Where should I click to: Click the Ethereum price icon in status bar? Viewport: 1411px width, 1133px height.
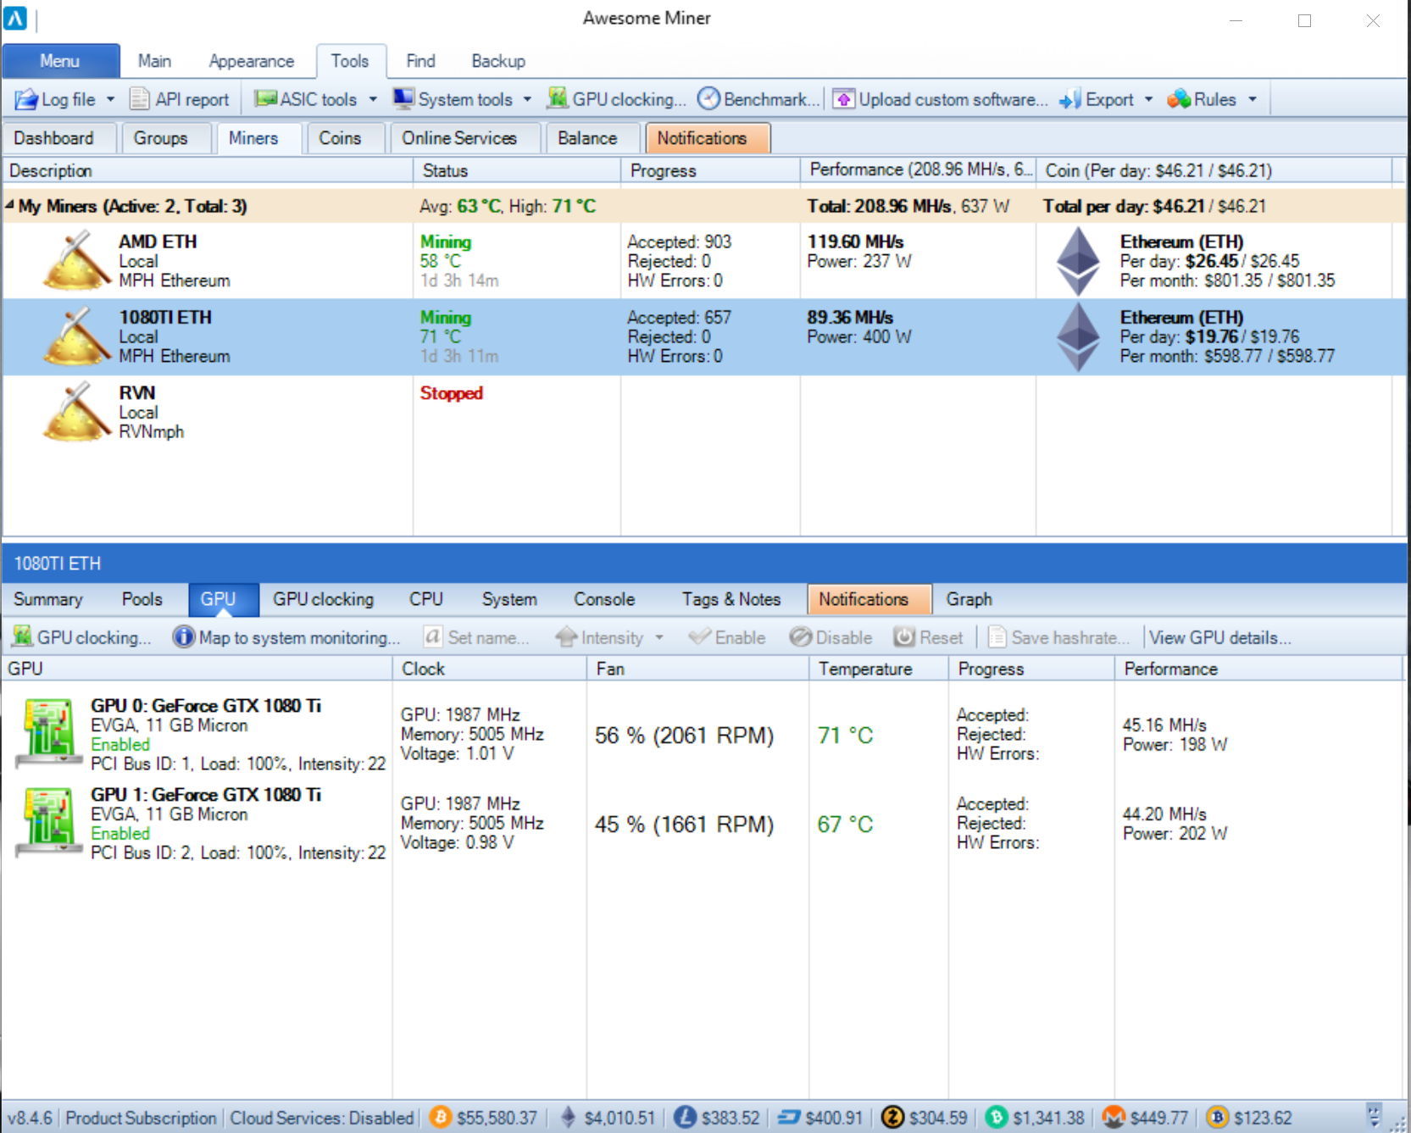(x=569, y=1118)
